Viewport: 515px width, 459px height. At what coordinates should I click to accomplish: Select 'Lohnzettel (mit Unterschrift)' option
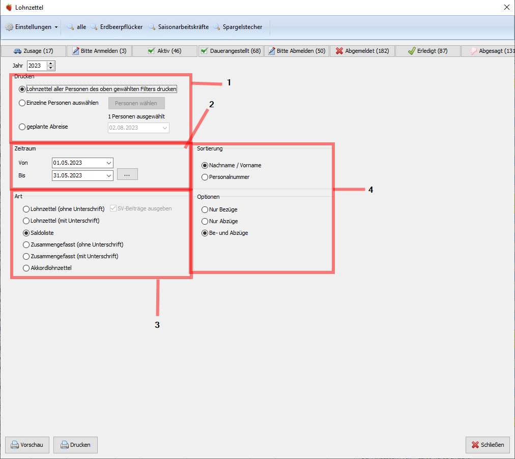tap(26, 221)
